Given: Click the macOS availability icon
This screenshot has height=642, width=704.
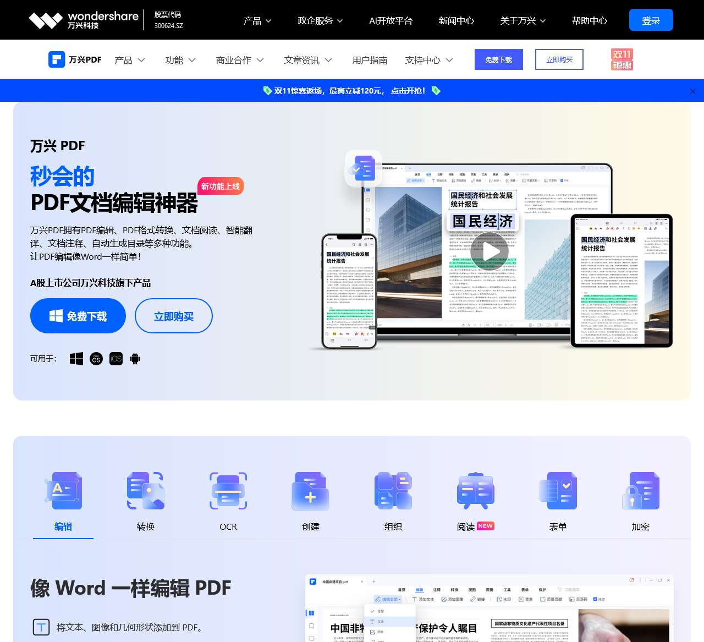Looking at the screenshot, I should (96, 358).
